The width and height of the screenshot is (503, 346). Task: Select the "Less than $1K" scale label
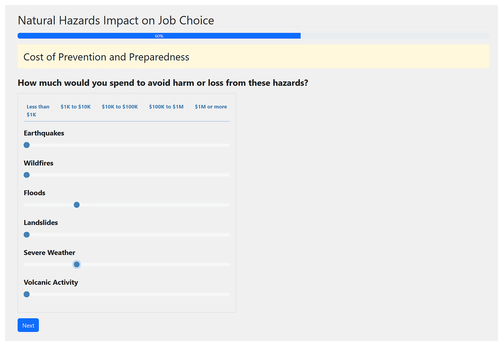click(37, 111)
